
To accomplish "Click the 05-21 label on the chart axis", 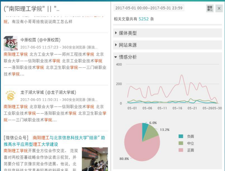I will point(192,108).
